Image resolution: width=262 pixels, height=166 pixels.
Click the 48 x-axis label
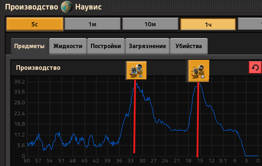pos(73,161)
